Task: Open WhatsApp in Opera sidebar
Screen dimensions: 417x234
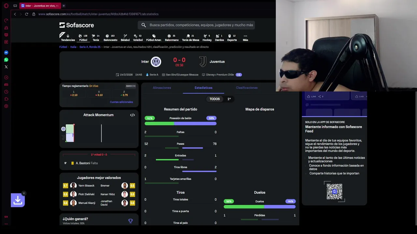Action: 6,60
